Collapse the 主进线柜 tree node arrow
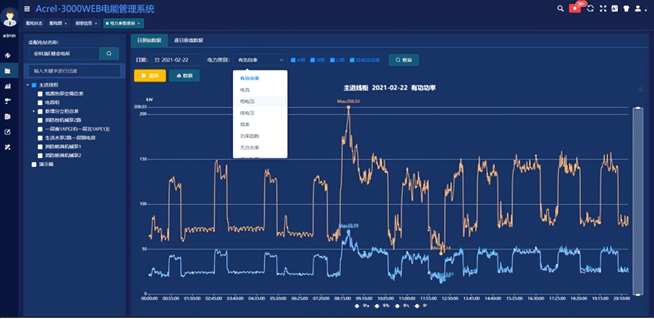Image resolution: width=654 pixels, height=319 pixels. [x=28, y=85]
